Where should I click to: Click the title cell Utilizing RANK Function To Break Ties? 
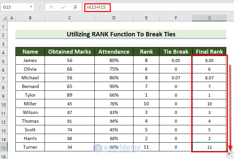tap(121, 34)
